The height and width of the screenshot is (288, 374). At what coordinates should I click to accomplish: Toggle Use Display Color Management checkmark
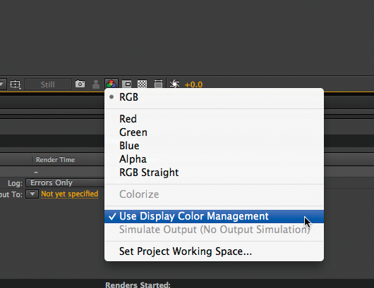[214, 216]
